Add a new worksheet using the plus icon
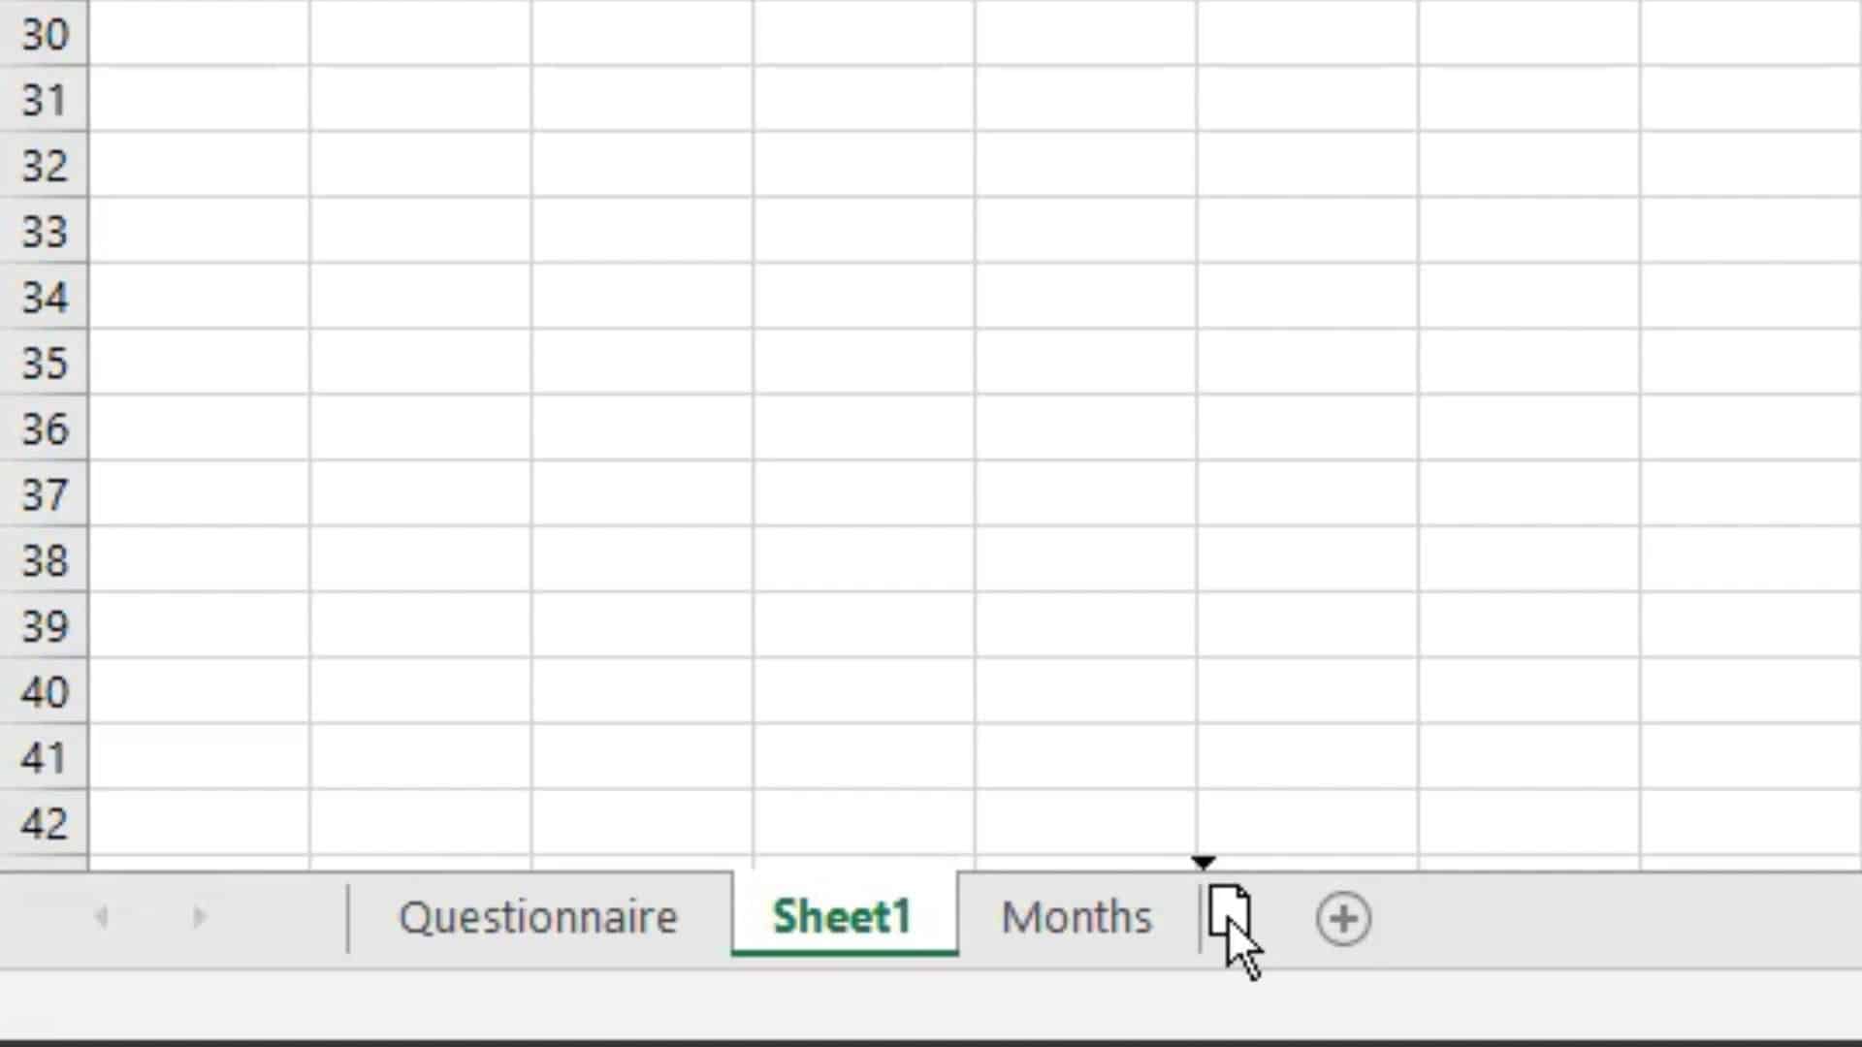 [1343, 918]
